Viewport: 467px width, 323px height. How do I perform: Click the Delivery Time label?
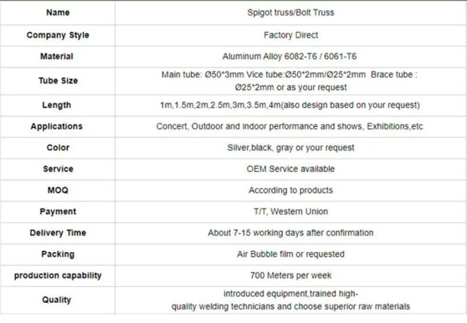(58, 232)
